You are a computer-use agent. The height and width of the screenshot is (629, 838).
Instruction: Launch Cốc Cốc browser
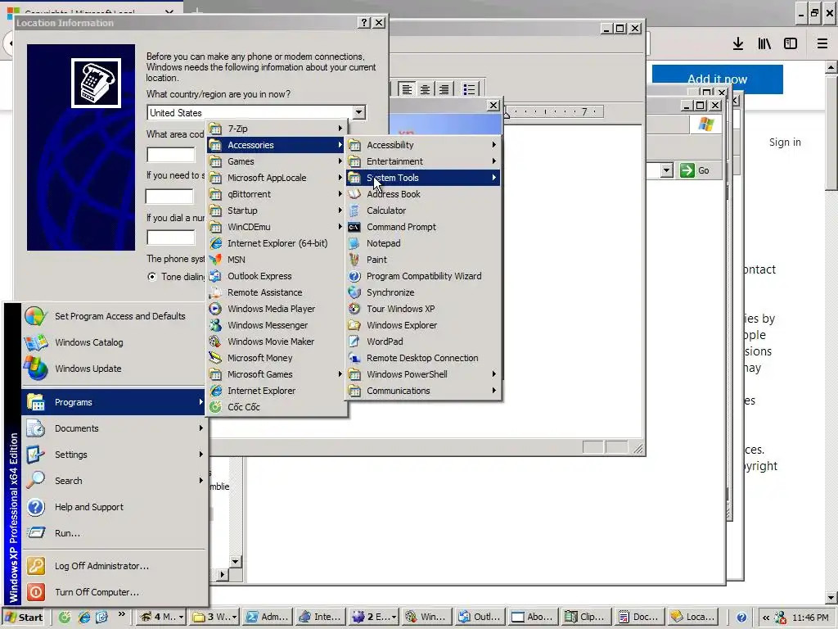[277, 407]
